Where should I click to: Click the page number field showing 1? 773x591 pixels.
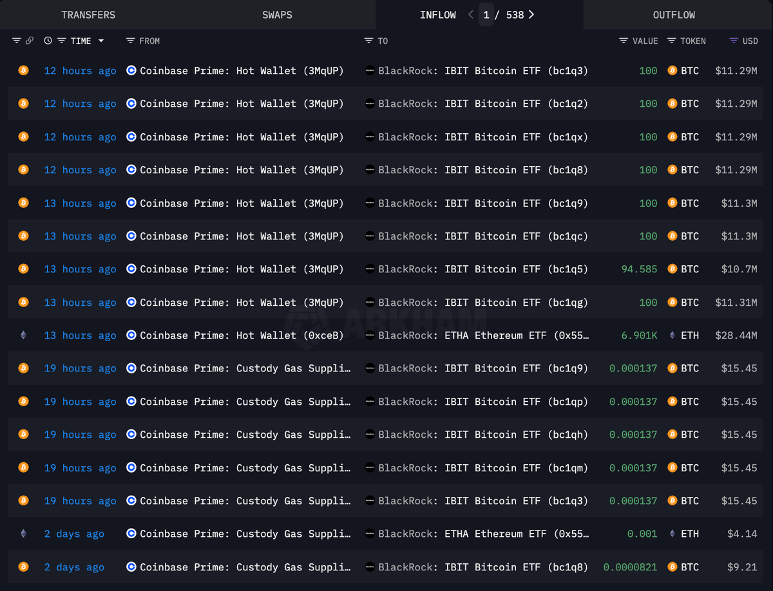pos(486,15)
